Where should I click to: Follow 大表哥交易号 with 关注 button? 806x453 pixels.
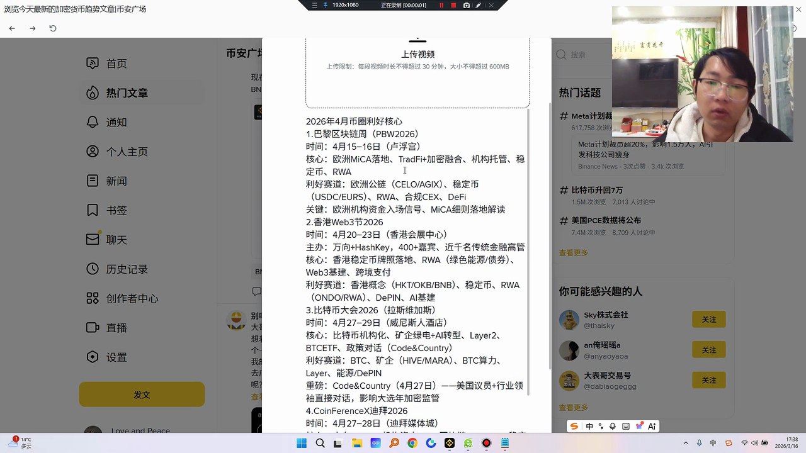click(x=709, y=380)
